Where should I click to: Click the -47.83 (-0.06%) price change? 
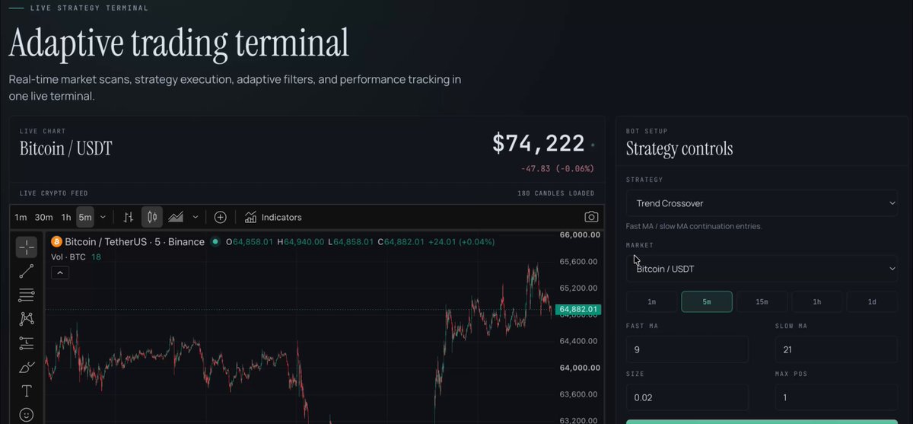pos(558,168)
